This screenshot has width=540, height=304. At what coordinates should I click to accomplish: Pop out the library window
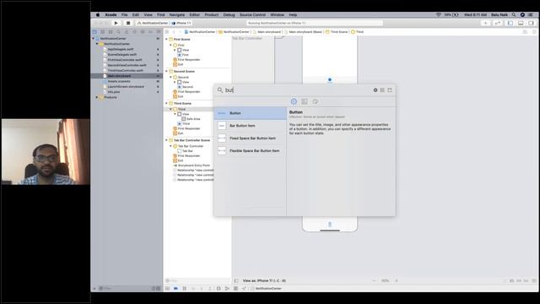(390, 90)
